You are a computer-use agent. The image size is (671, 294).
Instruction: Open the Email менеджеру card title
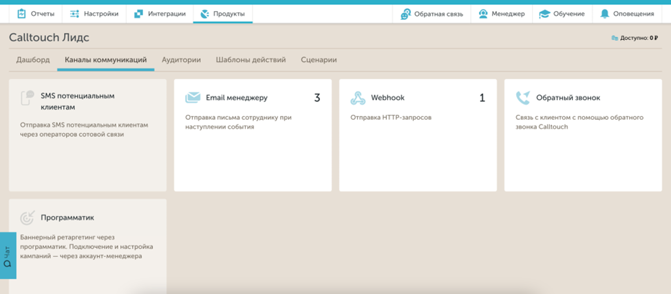pyautogui.click(x=237, y=98)
